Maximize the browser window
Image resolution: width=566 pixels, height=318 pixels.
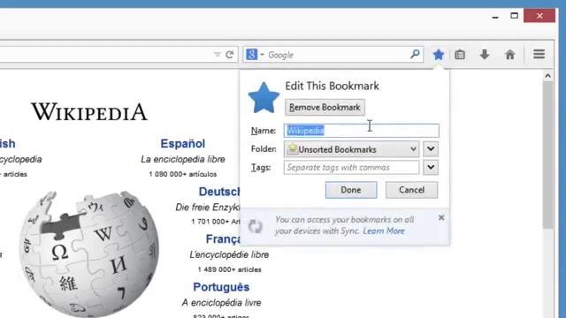pyautogui.click(x=515, y=16)
